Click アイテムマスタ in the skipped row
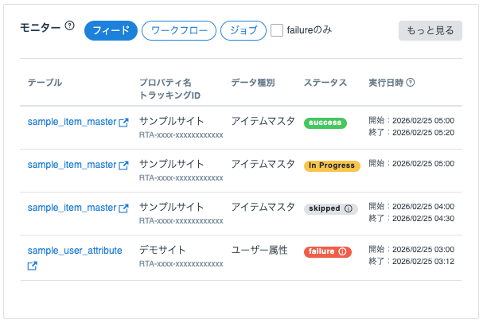This screenshot has height=323, width=483. pos(263,207)
